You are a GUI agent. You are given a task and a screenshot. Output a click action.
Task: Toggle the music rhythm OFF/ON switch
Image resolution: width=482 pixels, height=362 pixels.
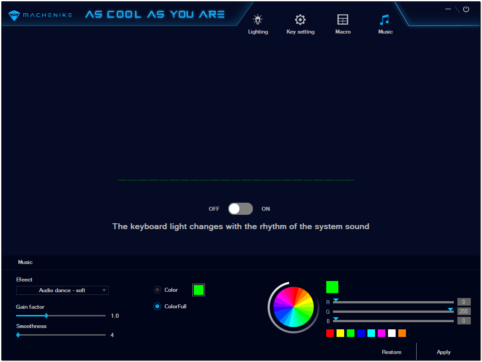pyautogui.click(x=240, y=209)
